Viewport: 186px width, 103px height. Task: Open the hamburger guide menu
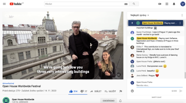click(x=4, y=4)
